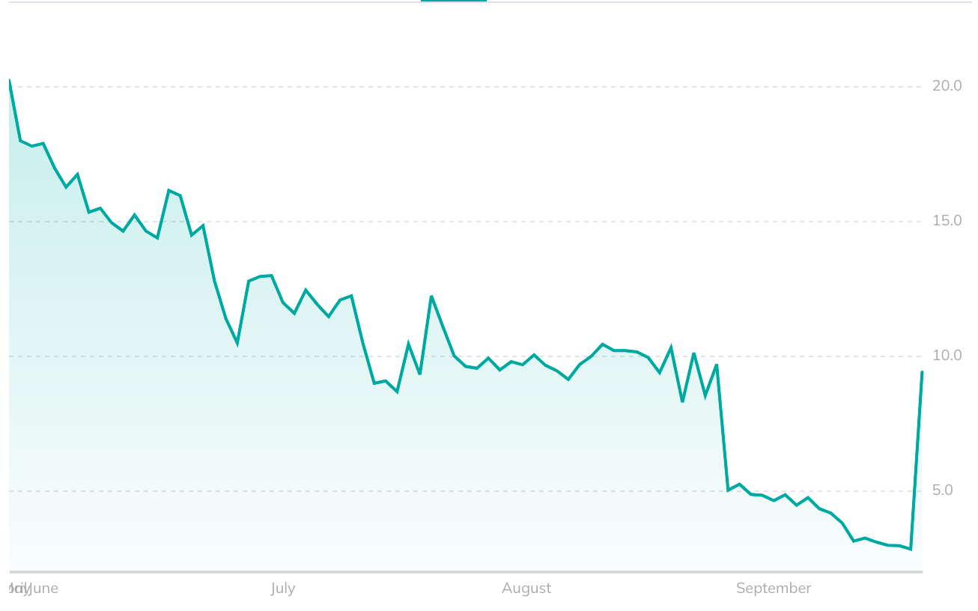Click the data point right after late-August crash
The height and width of the screenshot is (611, 978).
pyautogui.click(x=728, y=490)
